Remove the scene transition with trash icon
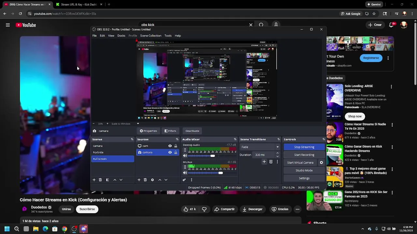This screenshot has height=234, width=417. pos(271,162)
